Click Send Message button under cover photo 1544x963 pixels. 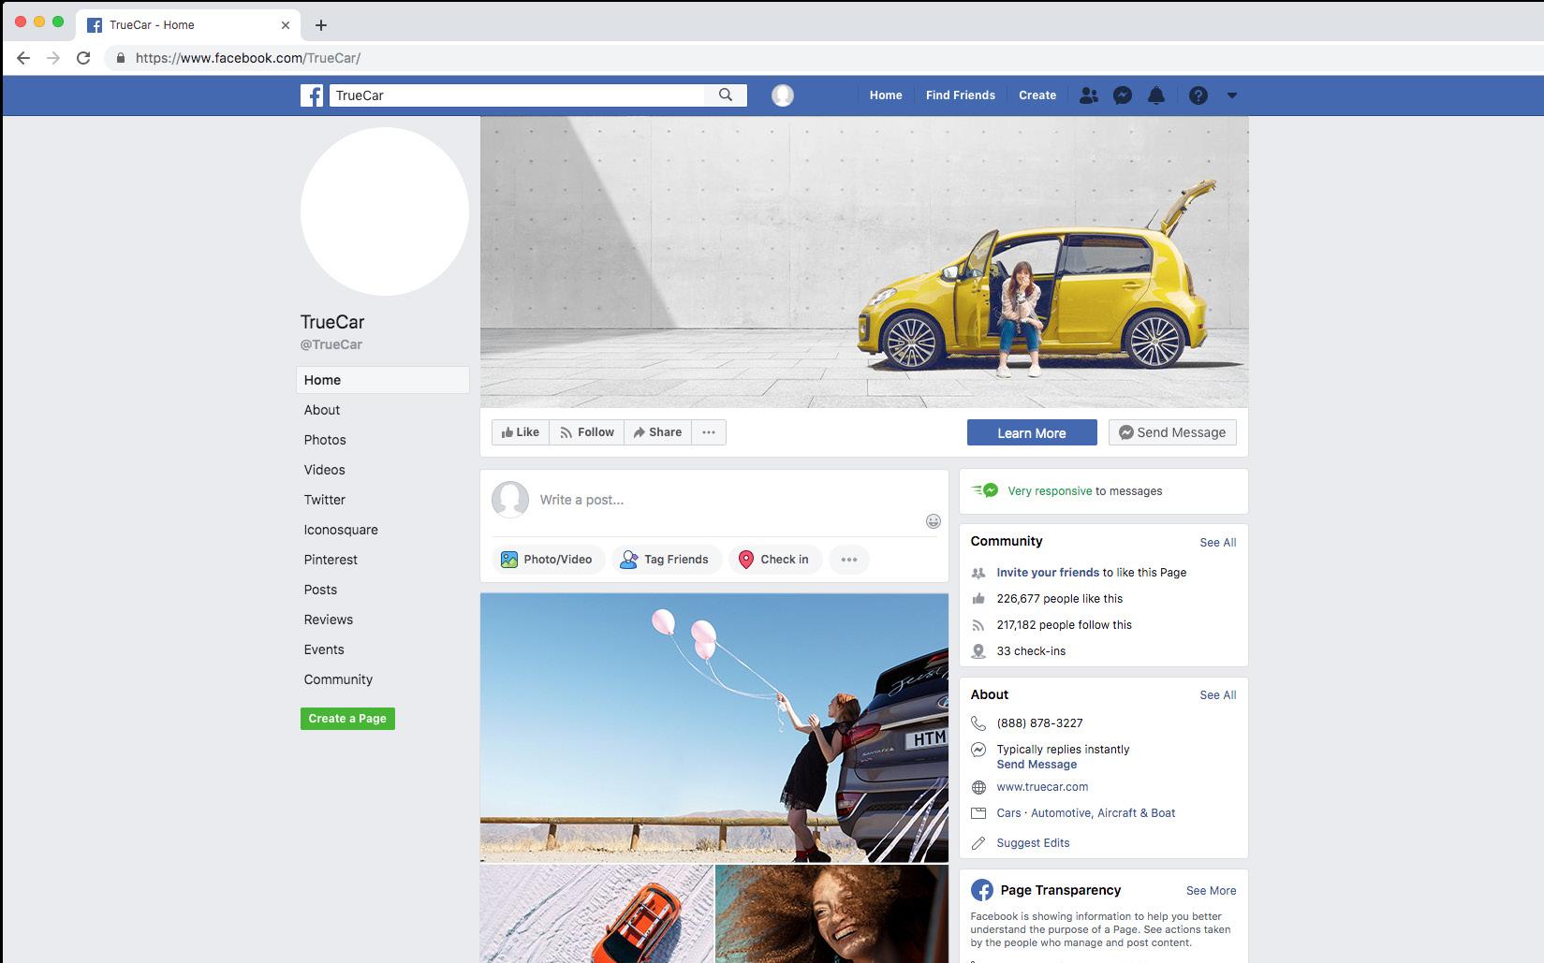point(1172,432)
